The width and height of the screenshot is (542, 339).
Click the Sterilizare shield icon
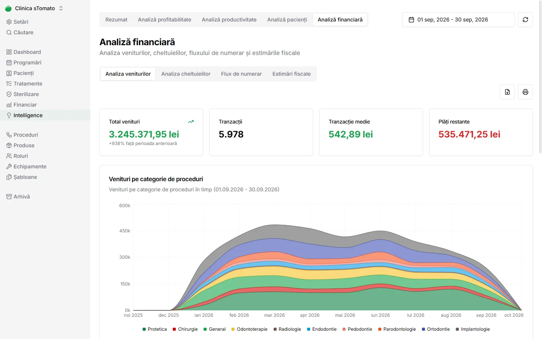point(9,94)
